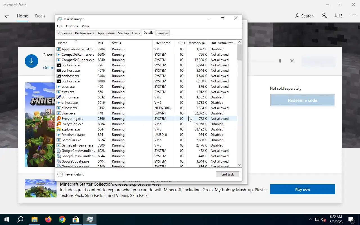Sort by the Status column header

(131, 43)
